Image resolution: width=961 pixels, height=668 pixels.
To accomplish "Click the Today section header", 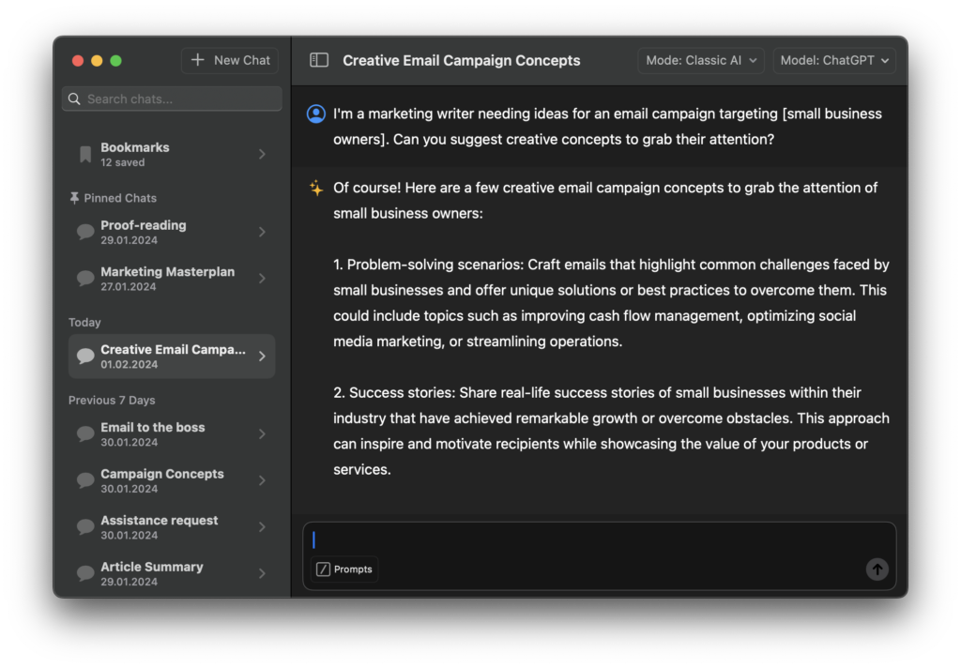I will tap(84, 323).
